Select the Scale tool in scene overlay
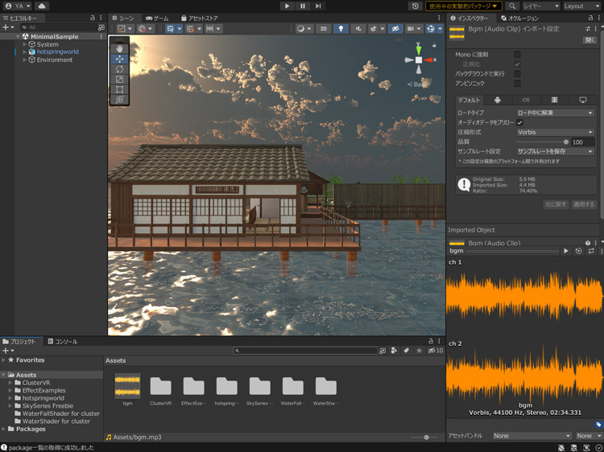Screen dimensions: 604x452 120,80
